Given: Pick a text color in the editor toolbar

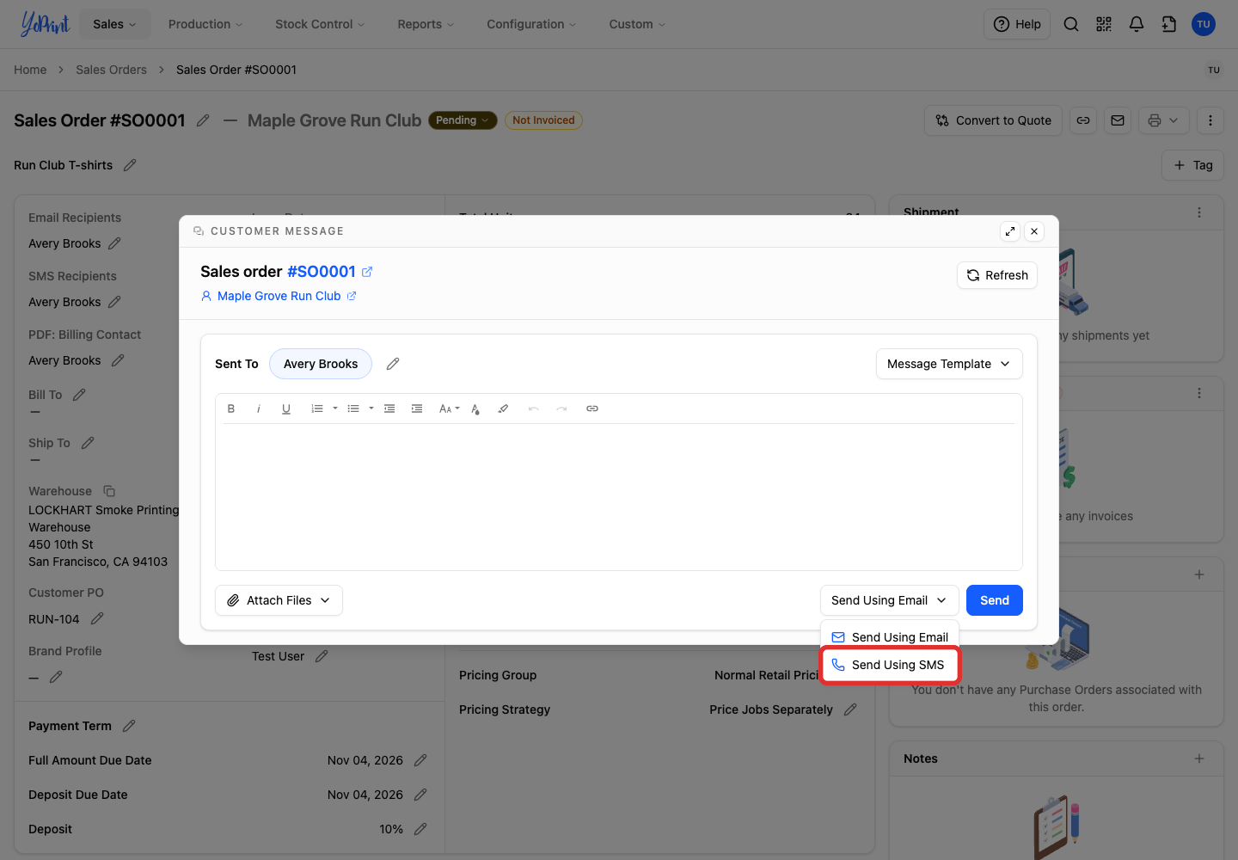Looking at the screenshot, I should [x=475, y=408].
